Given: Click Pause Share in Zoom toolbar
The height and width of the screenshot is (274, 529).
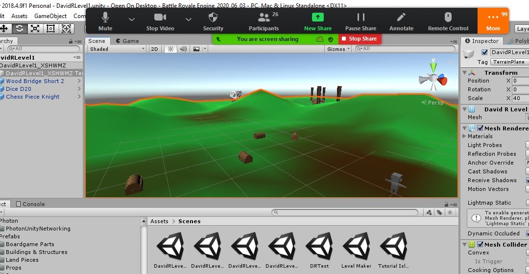Looking at the screenshot, I should (361, 21).
